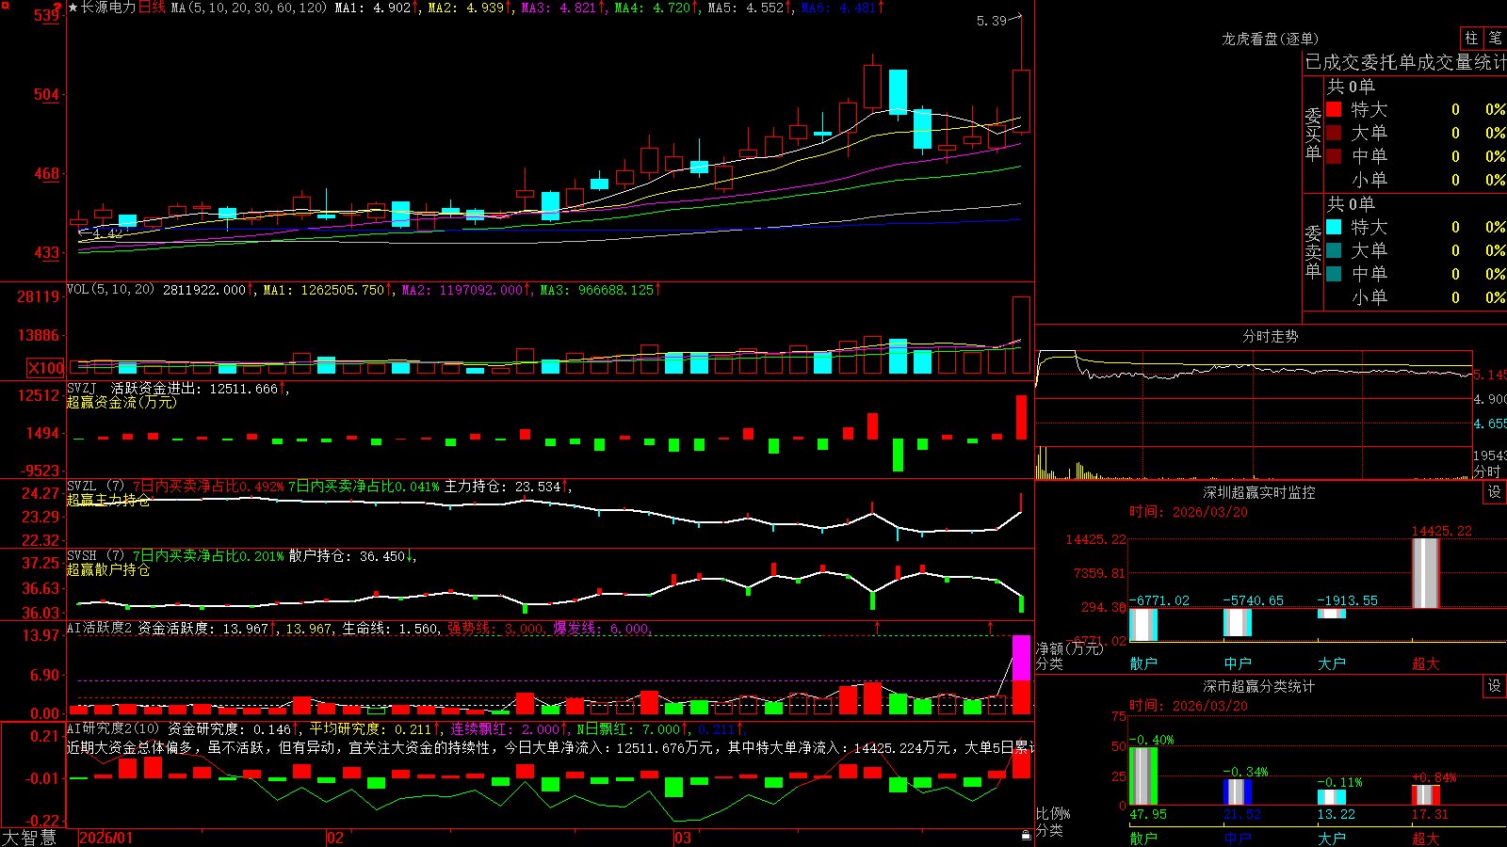The height and width of the screenshot is (847, 1507).
Task: Click 散户 label in 深圳超赢实时监控 chart
Action: [1143, 663]
